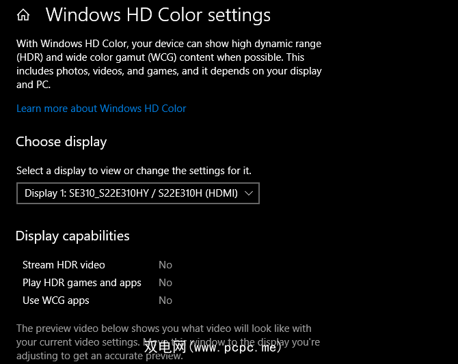This screenshot has width=458, height=364.
Task: Click the No value for Play HDR games
Action: (165, 283)
